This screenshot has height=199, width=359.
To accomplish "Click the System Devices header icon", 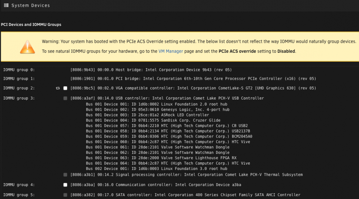I will point(6,5).
